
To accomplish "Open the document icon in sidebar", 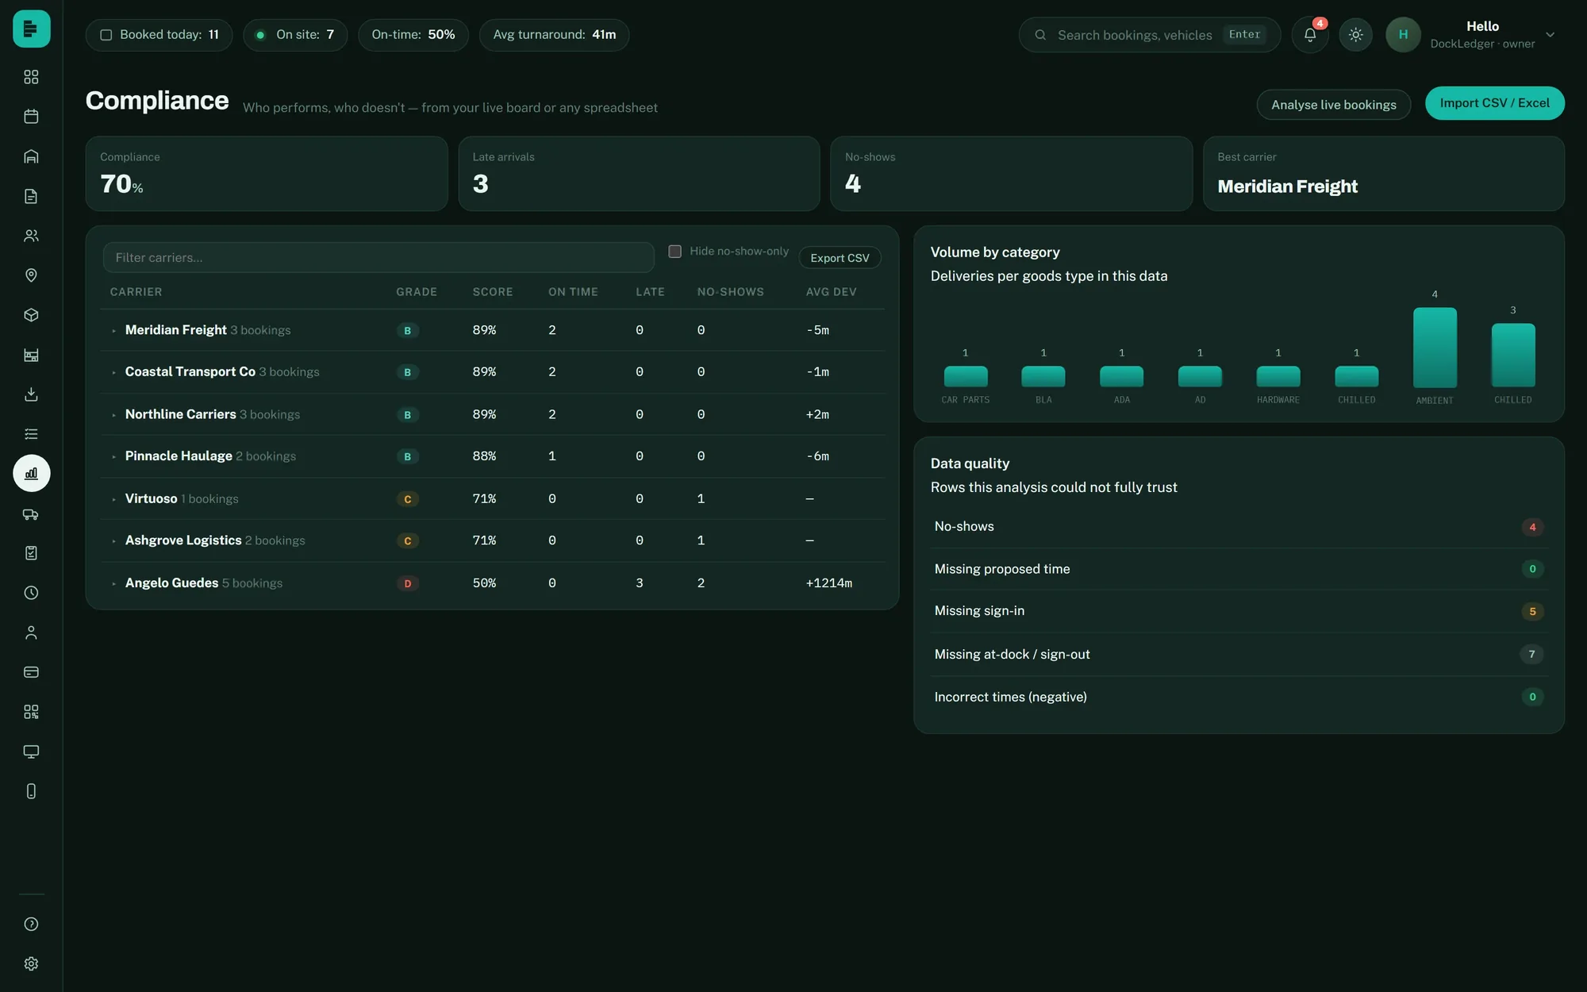I will (31, 196).
